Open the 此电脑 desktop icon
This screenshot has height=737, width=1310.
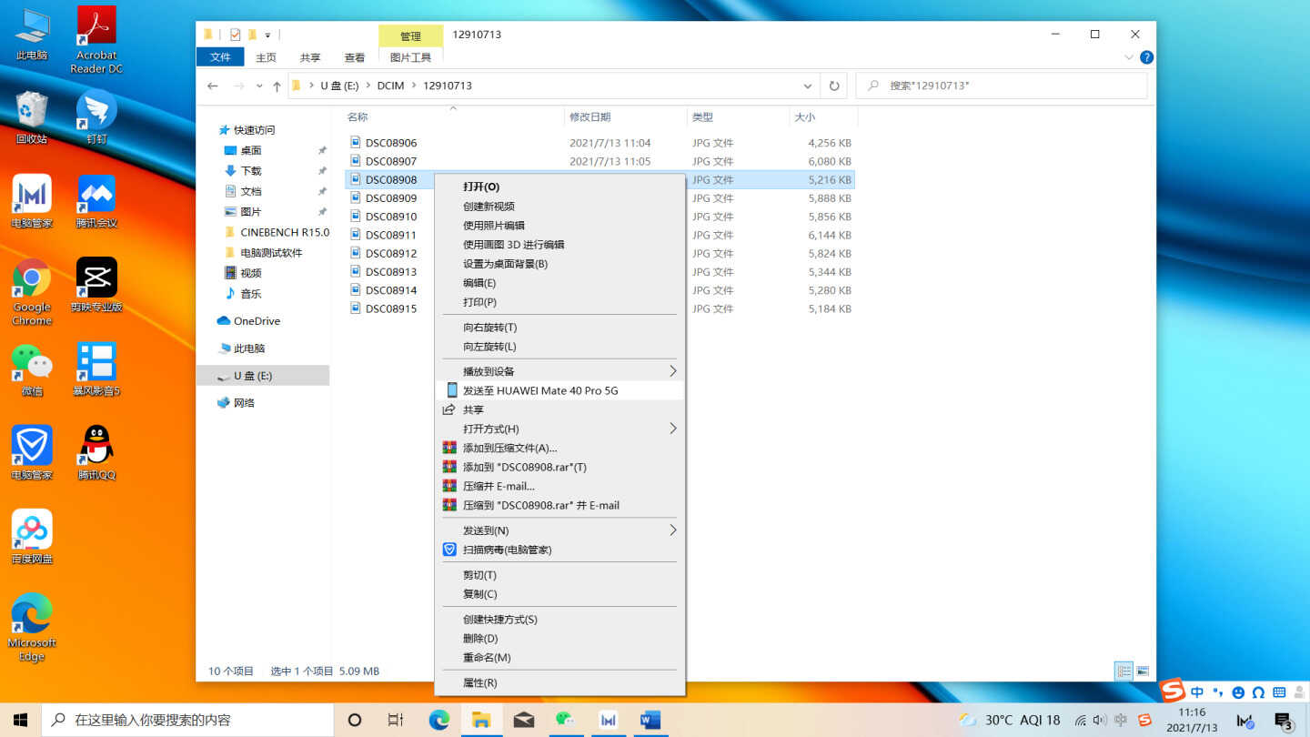coord(32,34)
